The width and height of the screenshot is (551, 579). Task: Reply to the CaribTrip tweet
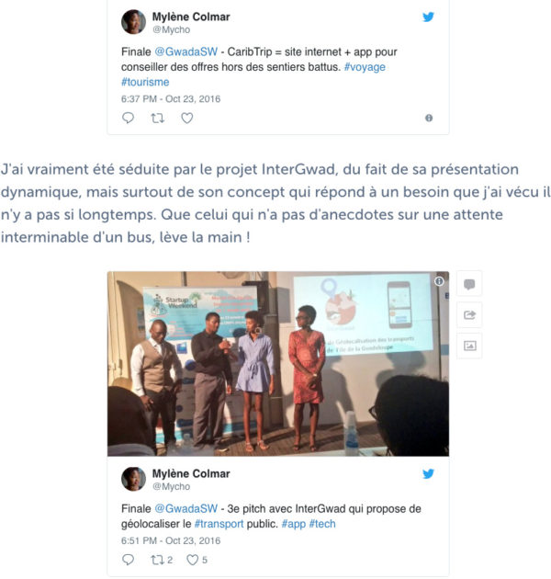click(128, 118)
